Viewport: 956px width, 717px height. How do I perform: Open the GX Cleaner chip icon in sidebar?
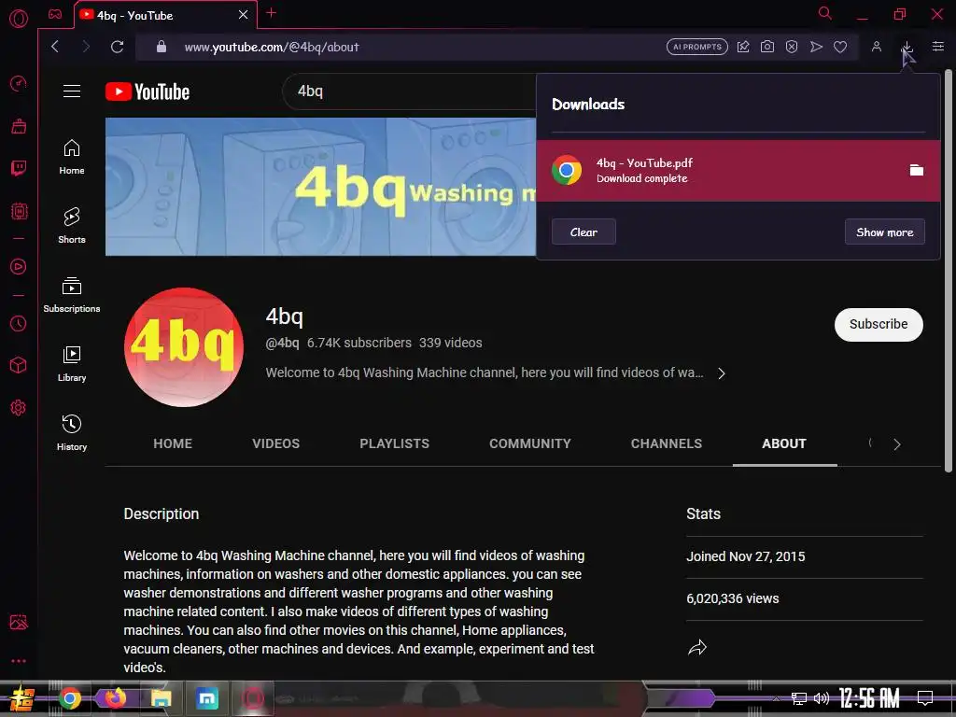click(19, 211)
